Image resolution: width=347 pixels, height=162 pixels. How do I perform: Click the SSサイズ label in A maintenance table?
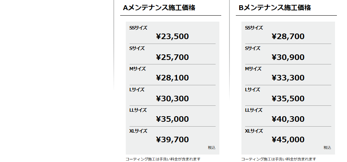(138, 28)
